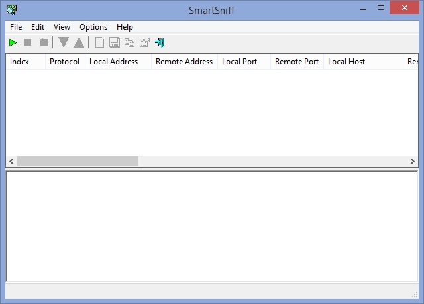Image resolution: width=424 pixels, height=304 pixels.
Task: Open Properties from the toolbar icon
Action: click(x=144, y=43)
